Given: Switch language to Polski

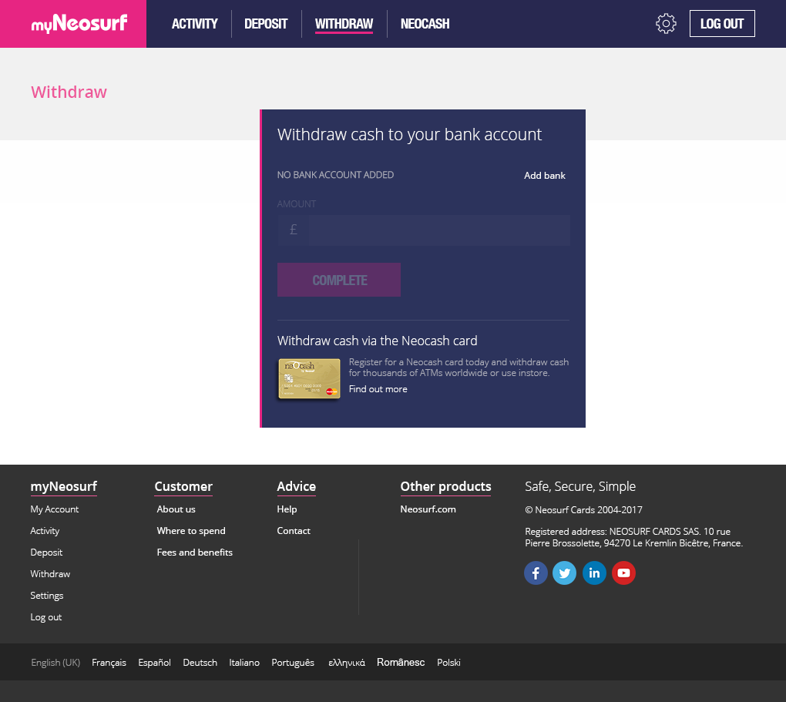Looking at the screenshot, I should pos(448,663).
